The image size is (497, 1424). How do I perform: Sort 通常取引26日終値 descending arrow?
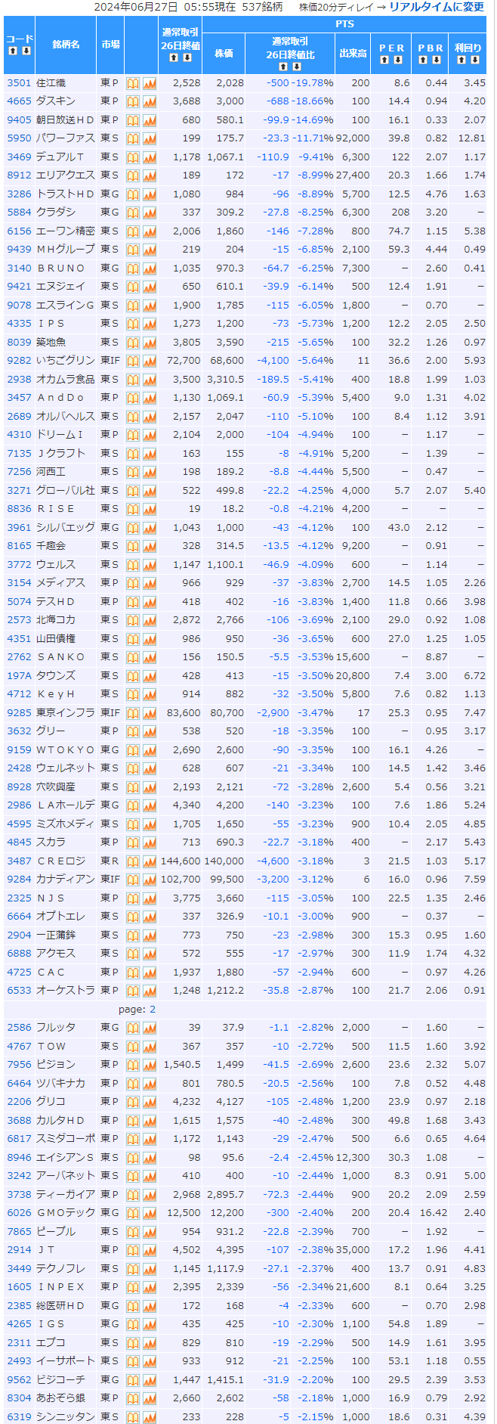[x=187, y=57]
